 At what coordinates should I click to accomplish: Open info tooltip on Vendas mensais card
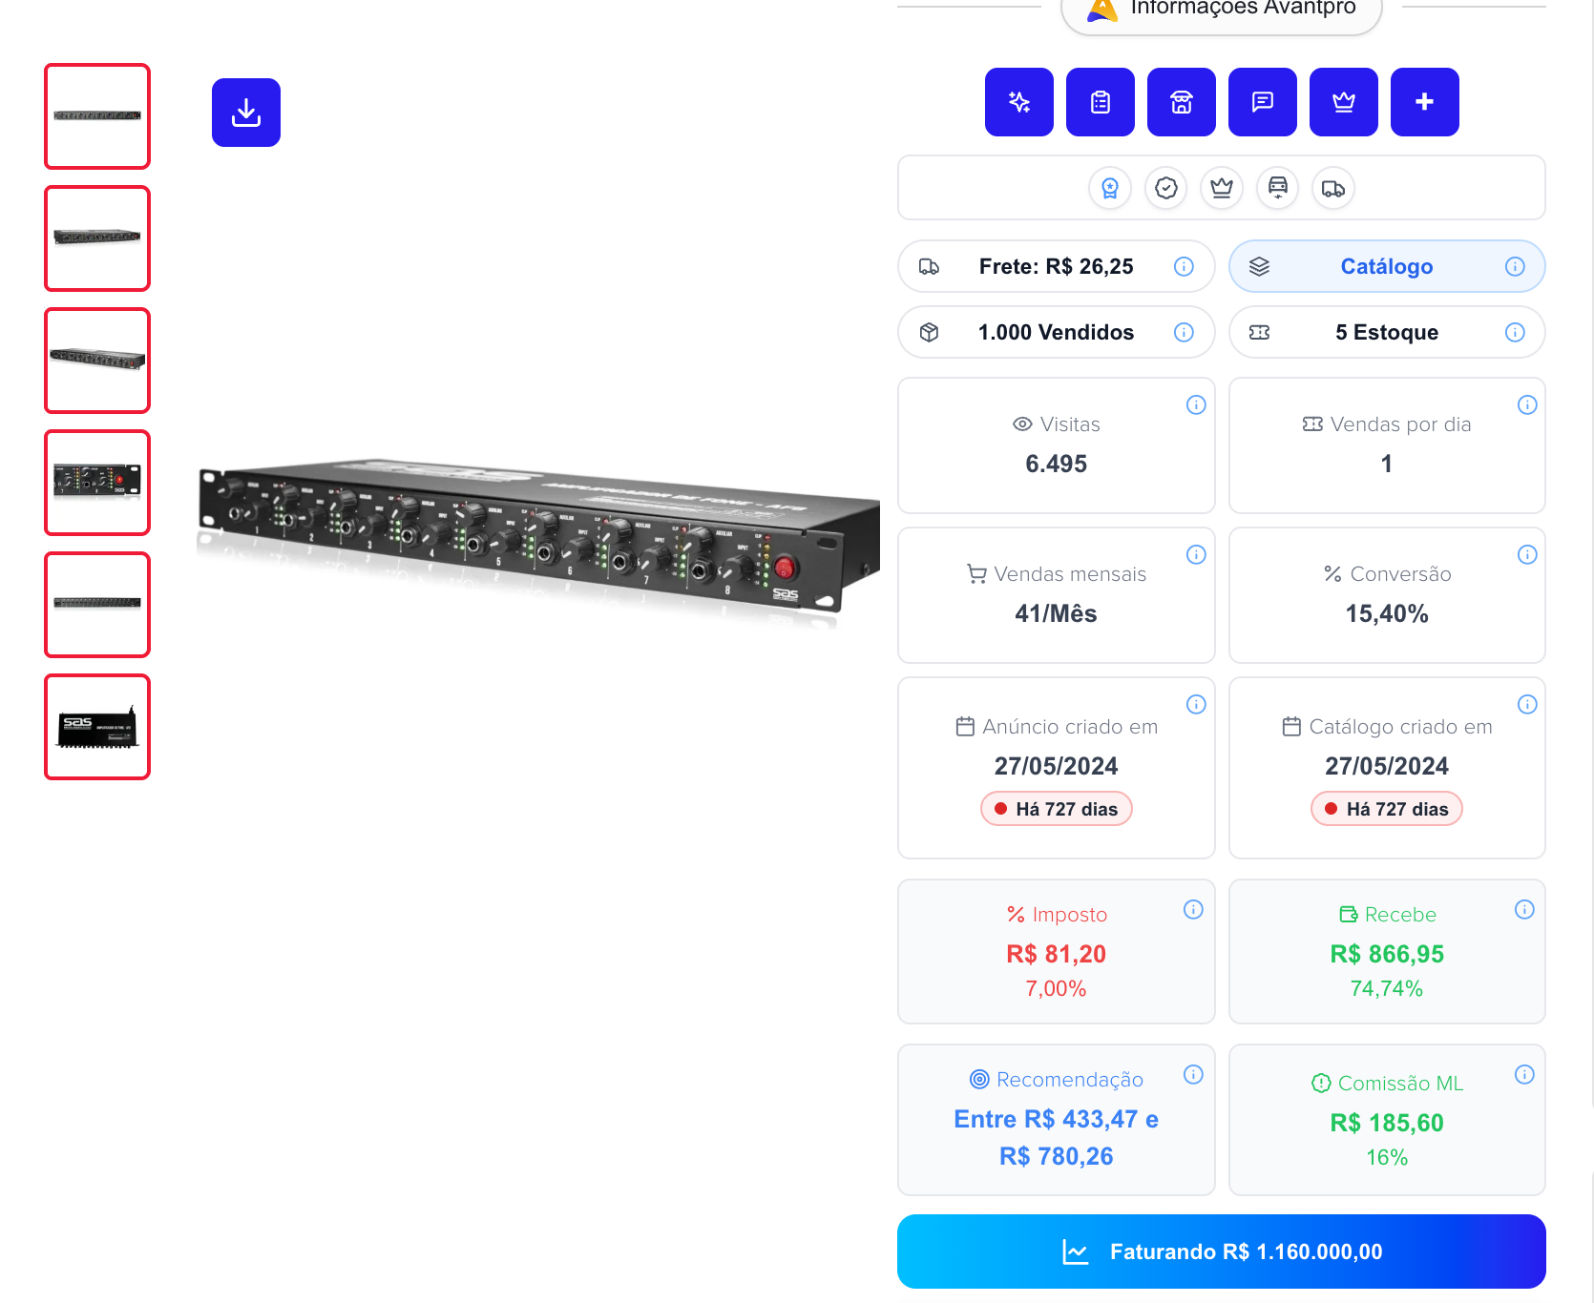click(x=1196, y=554)
